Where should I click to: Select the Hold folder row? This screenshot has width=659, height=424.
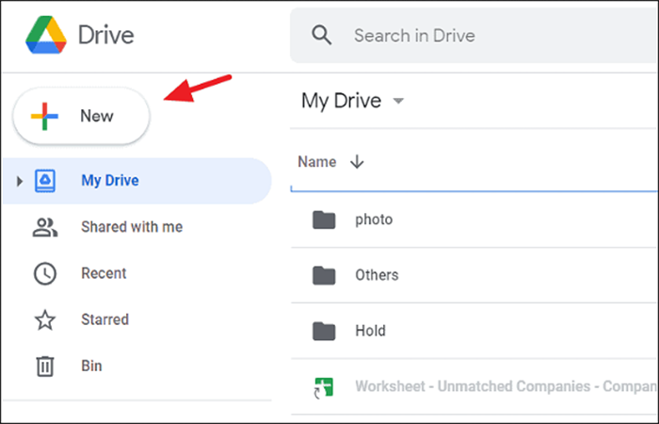click(474, 331)
